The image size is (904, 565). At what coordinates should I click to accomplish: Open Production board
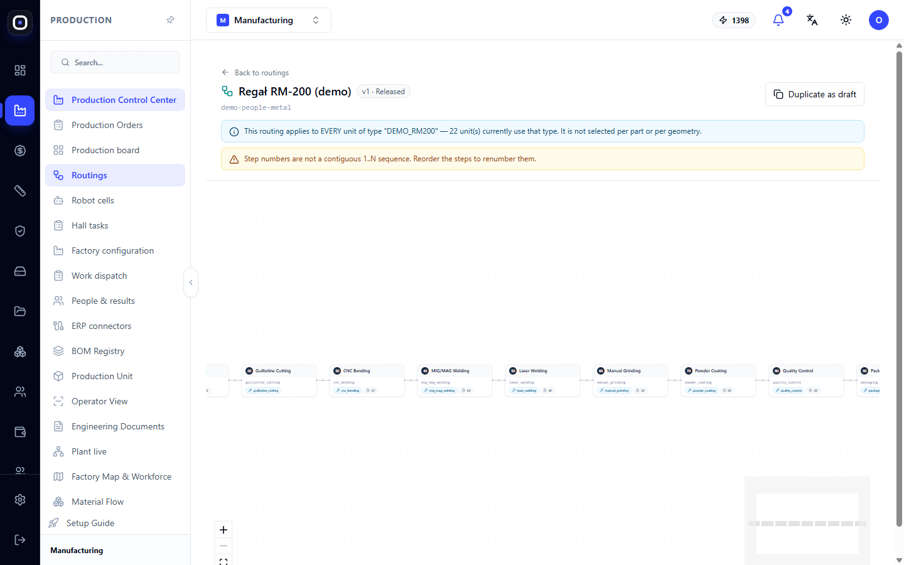(115, 150)
